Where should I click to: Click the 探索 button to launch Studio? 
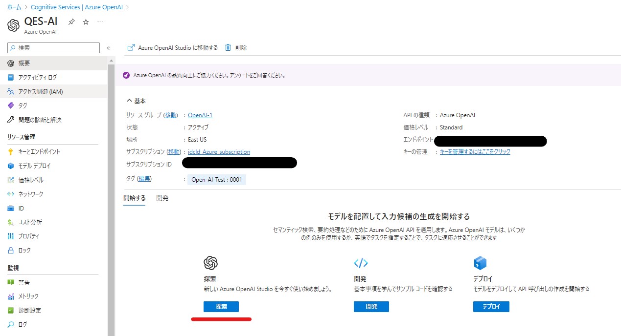[220, 307]
